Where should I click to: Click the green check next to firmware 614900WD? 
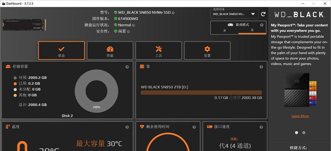115,18
